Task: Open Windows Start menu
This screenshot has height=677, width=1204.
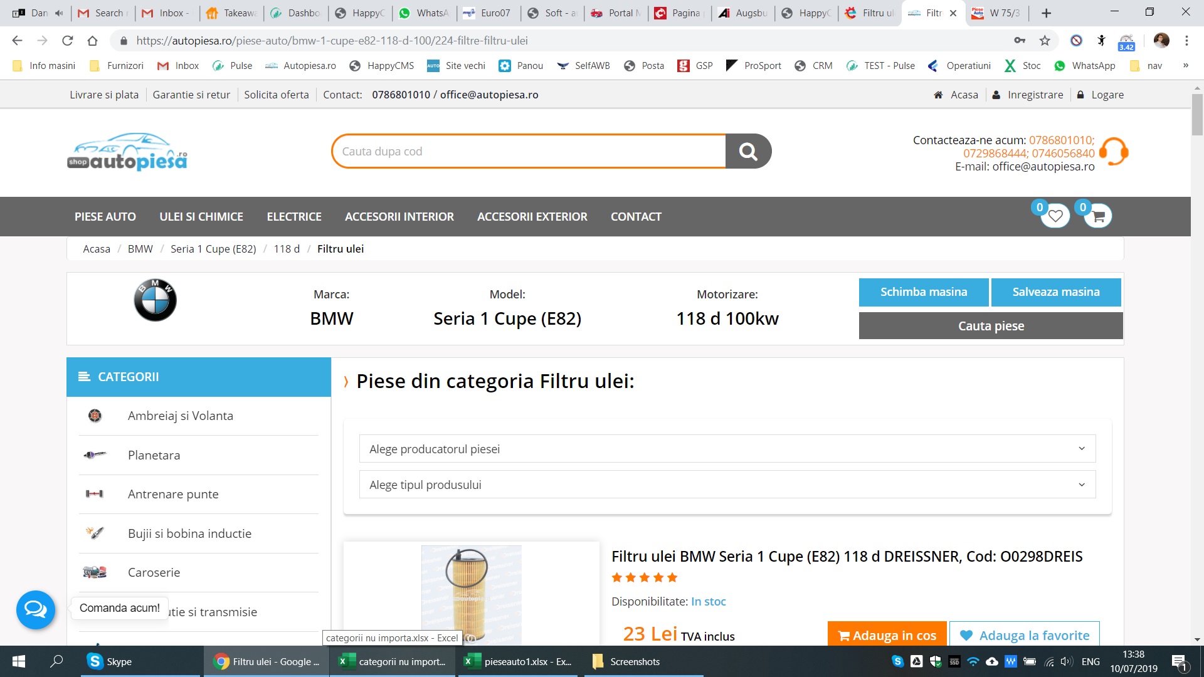Action: [x=19, y=661]
